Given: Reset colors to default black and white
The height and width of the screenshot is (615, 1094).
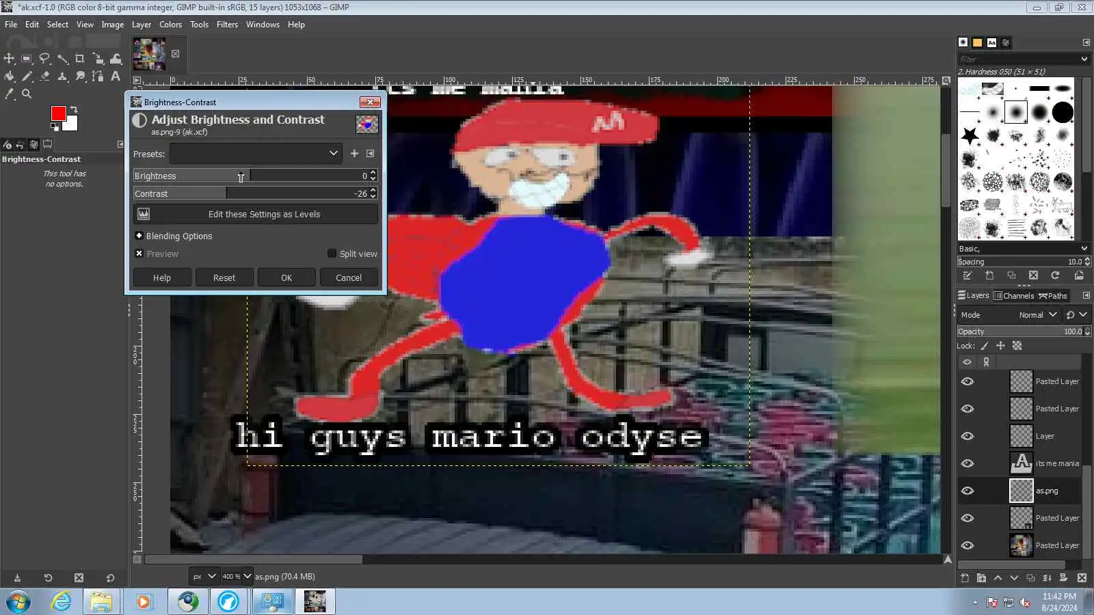Looking at the screenshot, I should pyautogui.click(x=55, y=126).
